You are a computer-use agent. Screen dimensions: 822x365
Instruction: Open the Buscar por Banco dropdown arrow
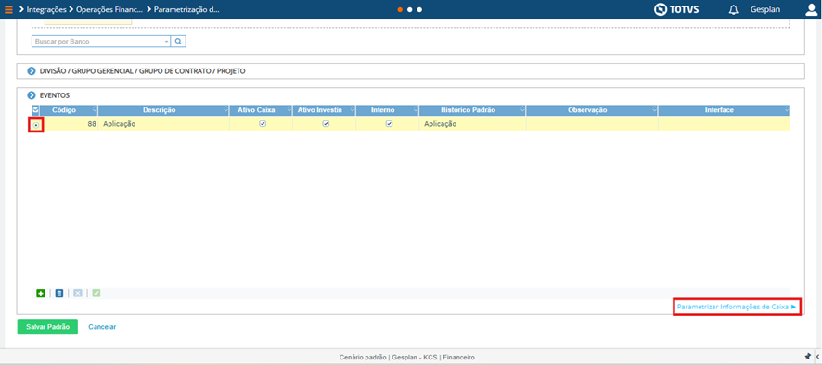pos(166,41)
